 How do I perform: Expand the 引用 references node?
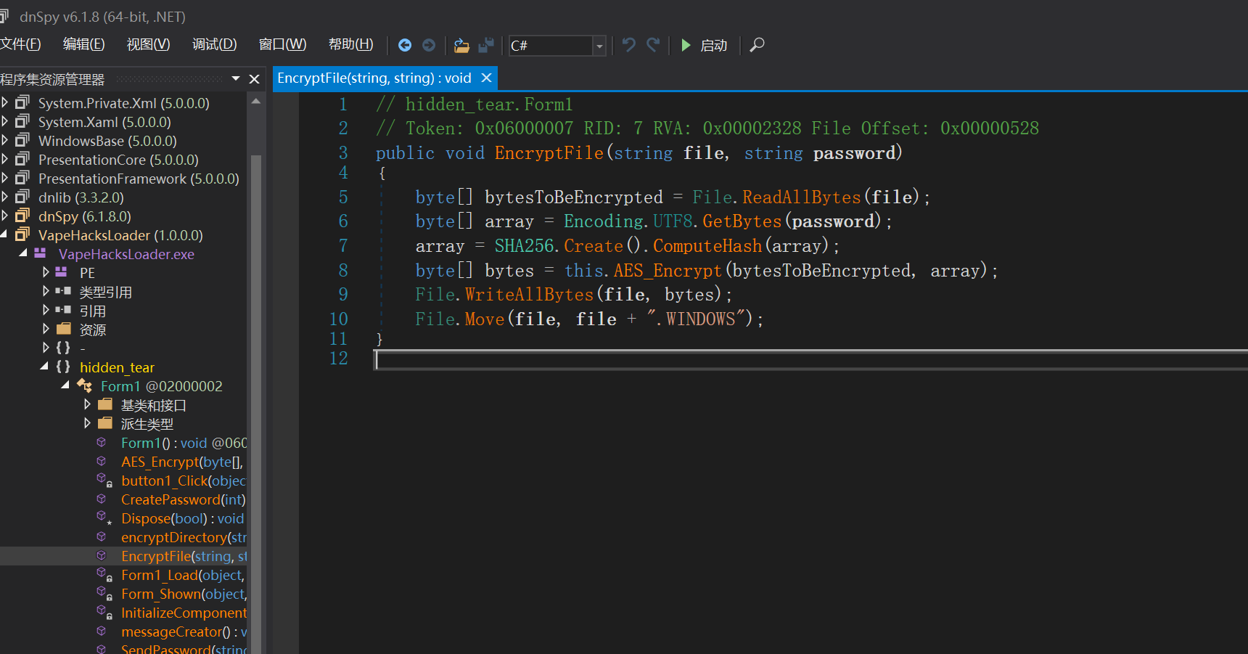point(46,310)
